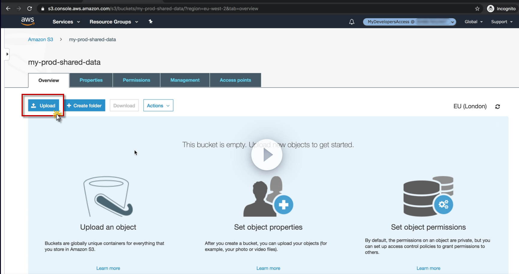This screenshot has width=519, height=274.
Task: Click the Create folder button
Action: pyautogui.click(x=84, y=106)
